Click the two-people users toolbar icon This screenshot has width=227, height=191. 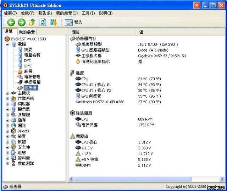[x=53, y=22]
